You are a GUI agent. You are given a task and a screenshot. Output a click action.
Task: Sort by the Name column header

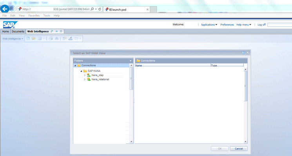173,65
